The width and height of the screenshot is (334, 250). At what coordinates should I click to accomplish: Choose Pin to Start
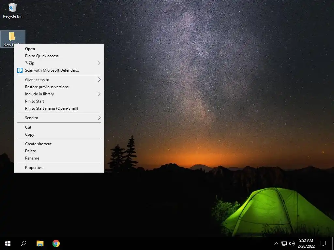pyautogui.click(x=59, y=101)
